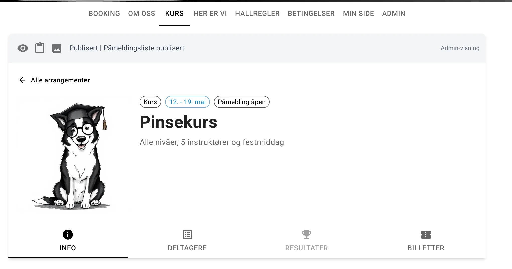The image size is (512, 269).
Task: Click the clipboard icon in admin bar
Action: [40, 48]
